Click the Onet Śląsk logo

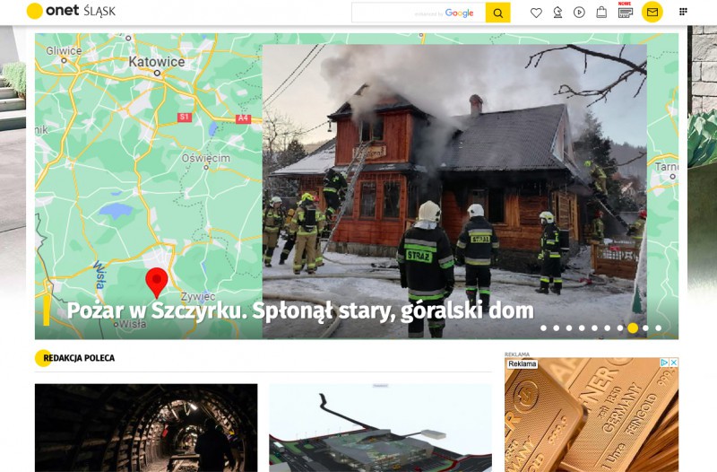[72, 11]
